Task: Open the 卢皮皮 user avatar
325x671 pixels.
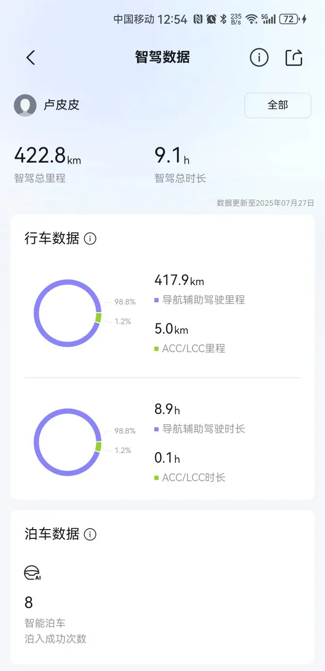Action: 25,105
